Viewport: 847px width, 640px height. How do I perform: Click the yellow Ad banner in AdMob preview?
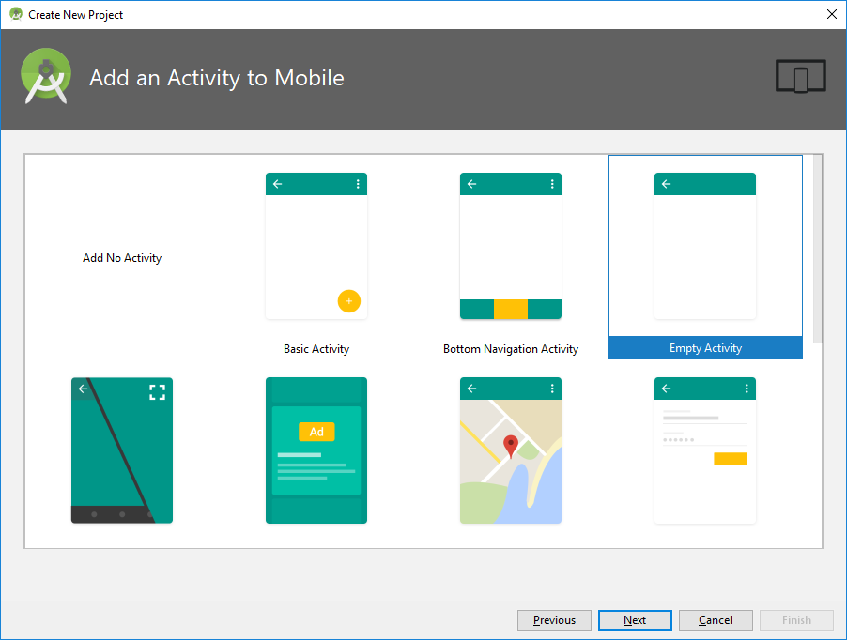pyautogui.click(x=316, y=432)
